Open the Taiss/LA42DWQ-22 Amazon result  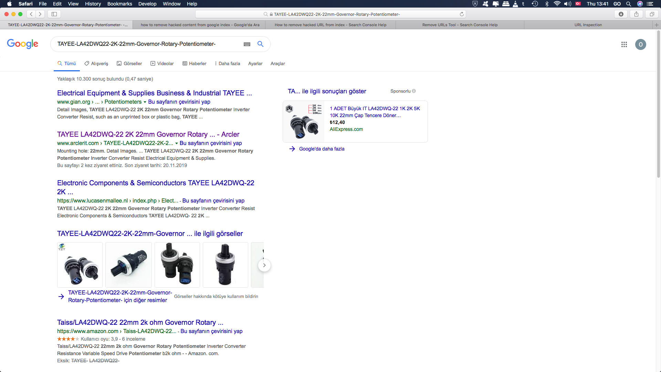click(x=140, y=322)
